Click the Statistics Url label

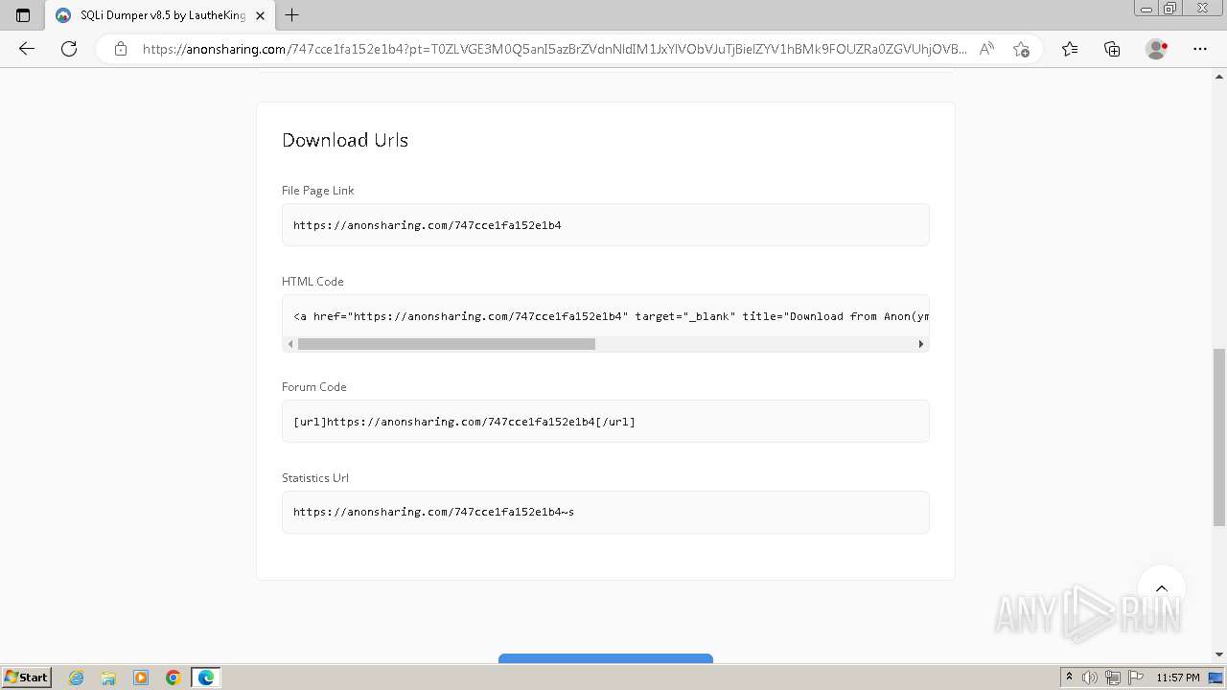[315, 477]
